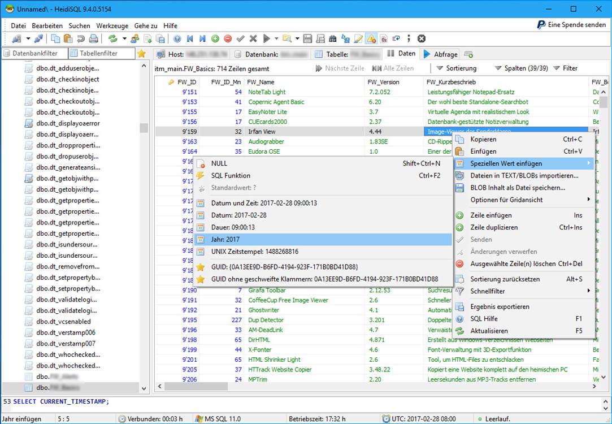Image resolution: width=612 pixels, height=424 pixels.
Task: Click the load query folder icon
Action: coord(287,38)
